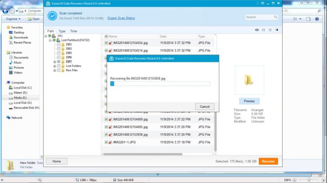Viewport: 327px width, 183px height.
Task: Collapse the Lost Partition1(FAT32) node
Action: [x=50, y=40]
